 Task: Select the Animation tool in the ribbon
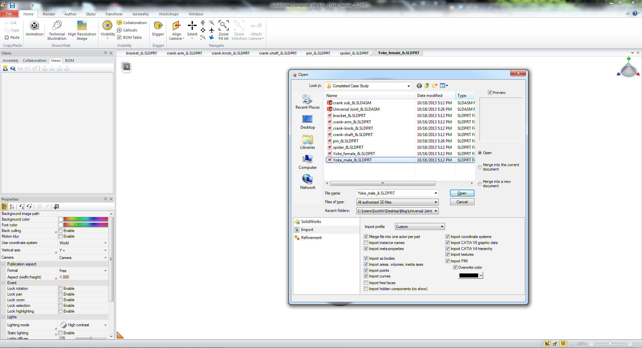(x=34, y=29)
